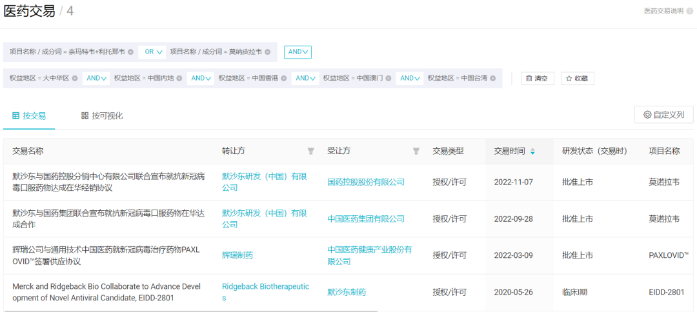
Task: Click the 清空 clear filters button
Action: point(538,79)
